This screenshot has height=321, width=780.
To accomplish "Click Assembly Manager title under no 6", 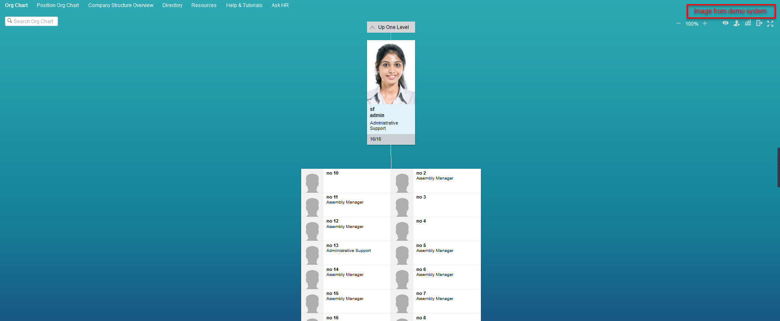I will click(x=435, y=275).
